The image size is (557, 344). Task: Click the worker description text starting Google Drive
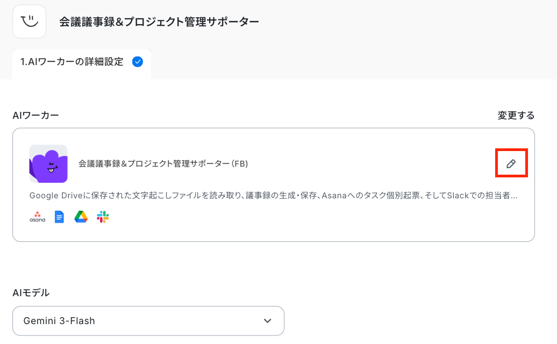coord(274,195)
